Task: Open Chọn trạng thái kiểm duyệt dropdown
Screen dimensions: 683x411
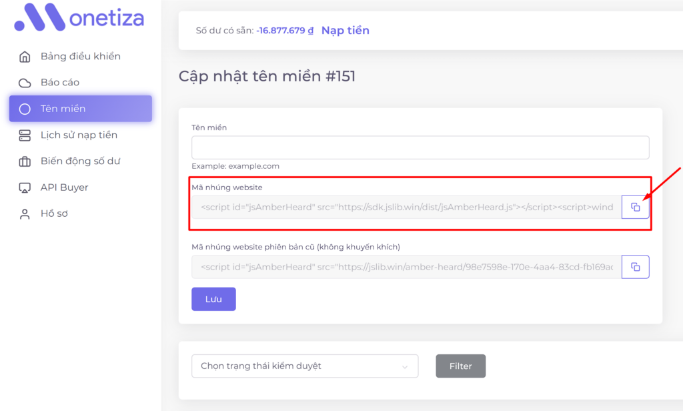Action: [305, 366]
